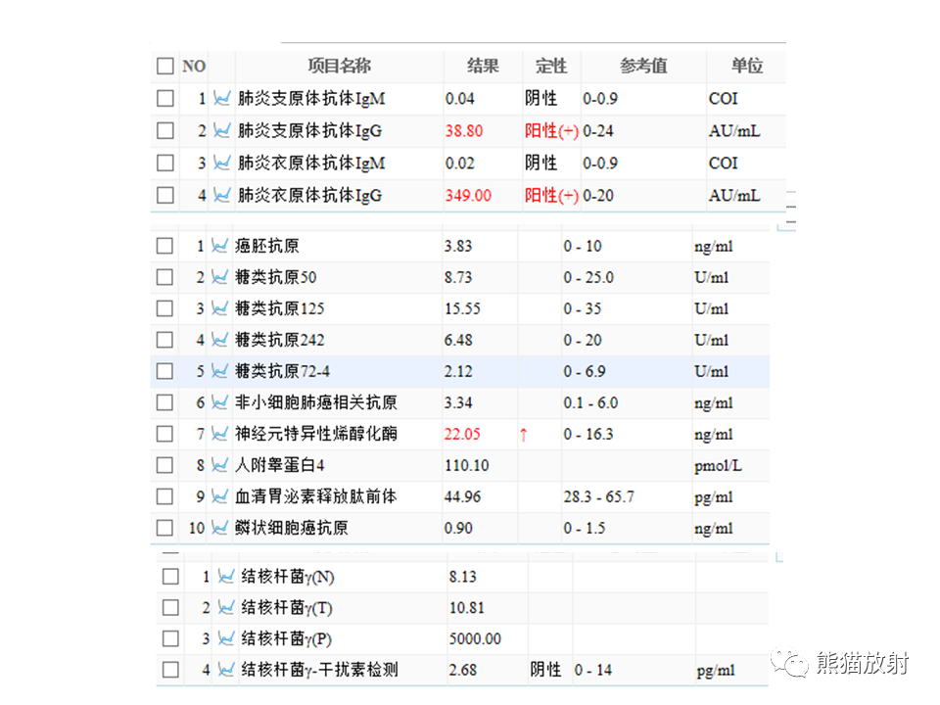Check the box for 肺炎衣原体抗体IgM row
Viewport: 940px width, 705px height.
click(x=164, y=164)
